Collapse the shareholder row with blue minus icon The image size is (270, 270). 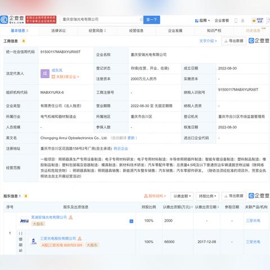(x=132, y=221)
